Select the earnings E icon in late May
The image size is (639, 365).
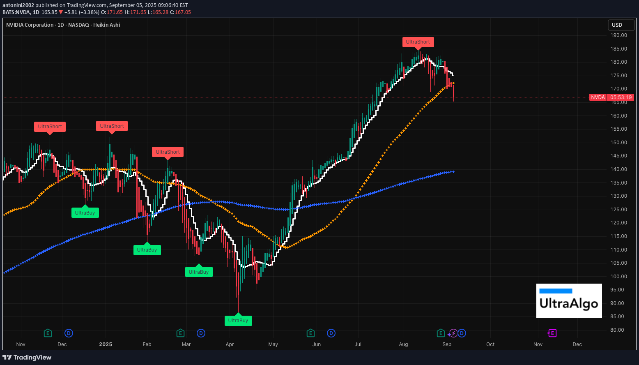coord(310,333)
